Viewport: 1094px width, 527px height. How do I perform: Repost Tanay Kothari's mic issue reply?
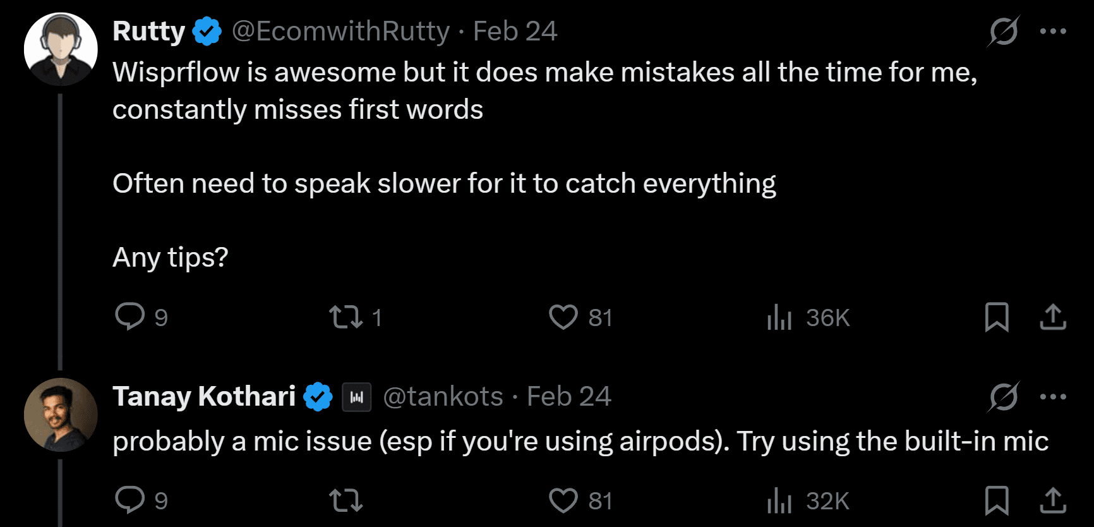pyautogui.click(x=346, y=501)
